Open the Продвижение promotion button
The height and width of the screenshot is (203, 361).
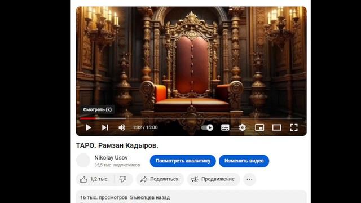tap(213, 179)
